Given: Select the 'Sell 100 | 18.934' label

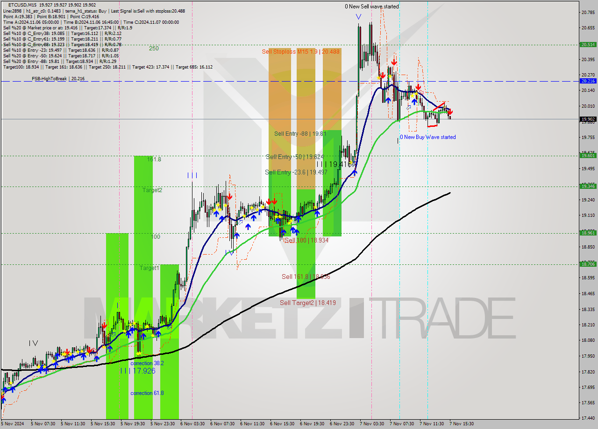Looking at the screenshot, I should [306, 240].
